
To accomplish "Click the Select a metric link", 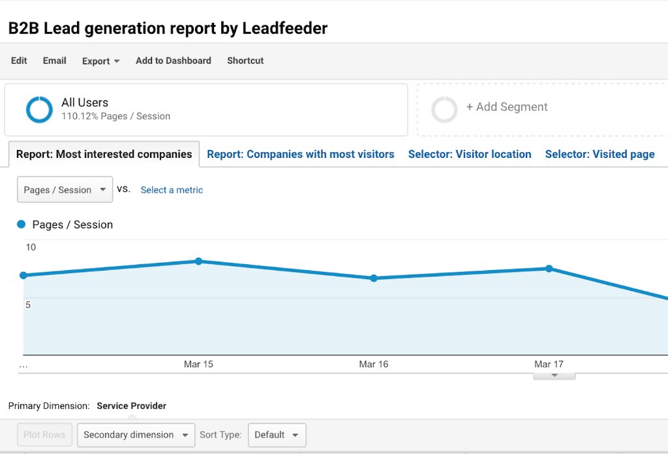I will point(171,189).
